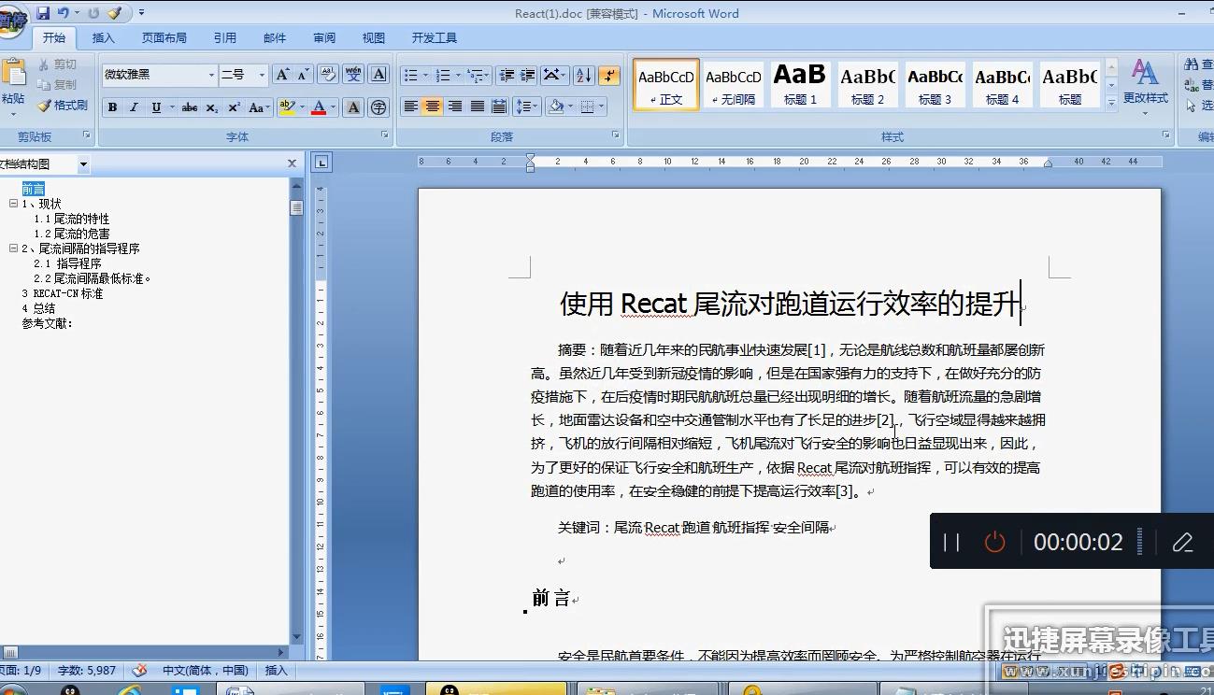This screenshot has width=1214, height=695.
Task: Open the phonetic guide (wén) tool
Action: 353,75
